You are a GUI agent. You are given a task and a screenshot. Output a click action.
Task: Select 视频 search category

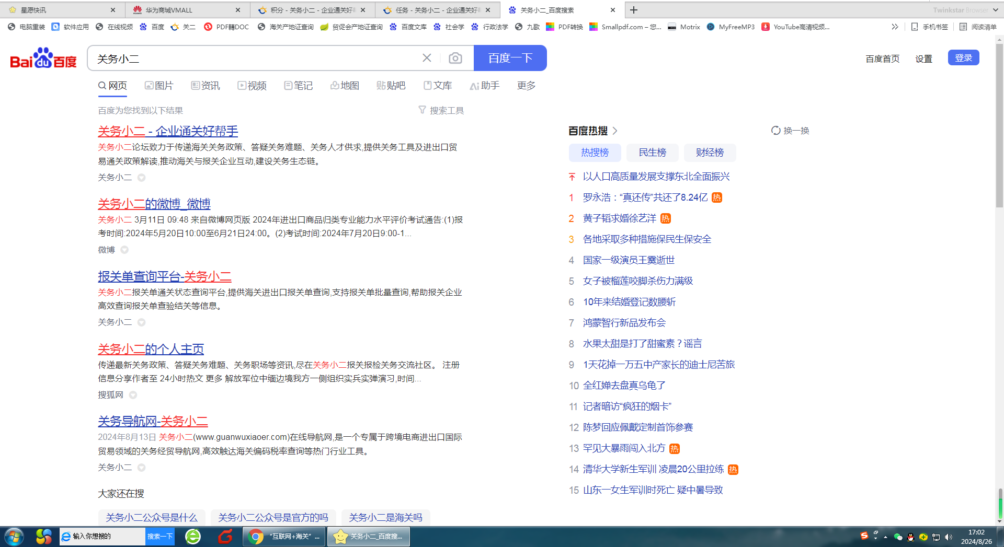pyautogui.click(x=252, y=86)
